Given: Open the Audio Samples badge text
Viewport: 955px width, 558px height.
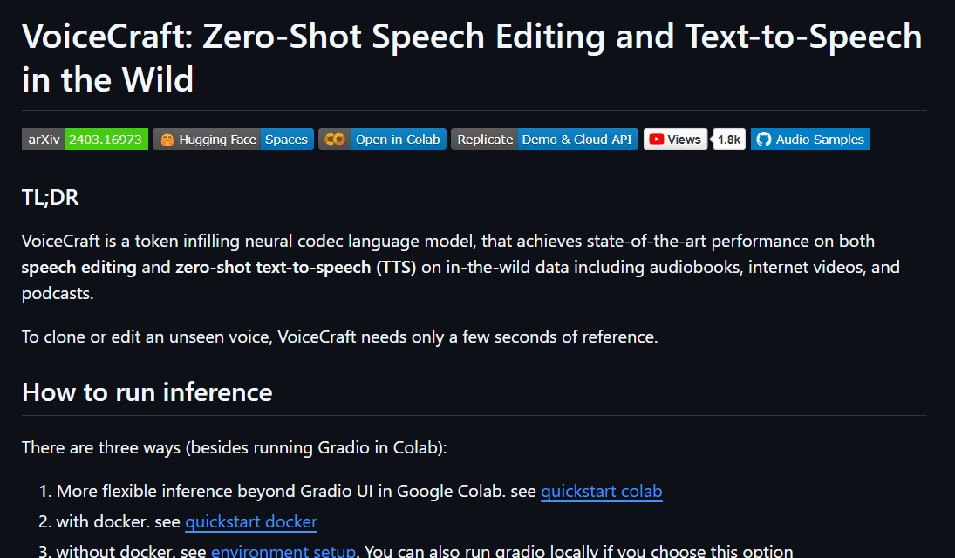Looking at the screenshot, I should click(820, 139).
